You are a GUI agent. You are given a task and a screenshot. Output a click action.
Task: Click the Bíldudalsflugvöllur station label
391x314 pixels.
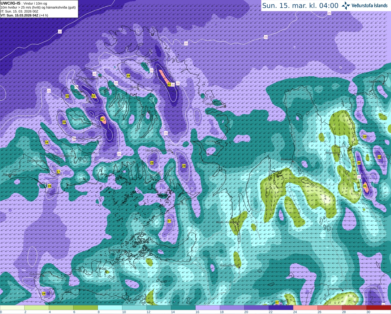[64, 155]
